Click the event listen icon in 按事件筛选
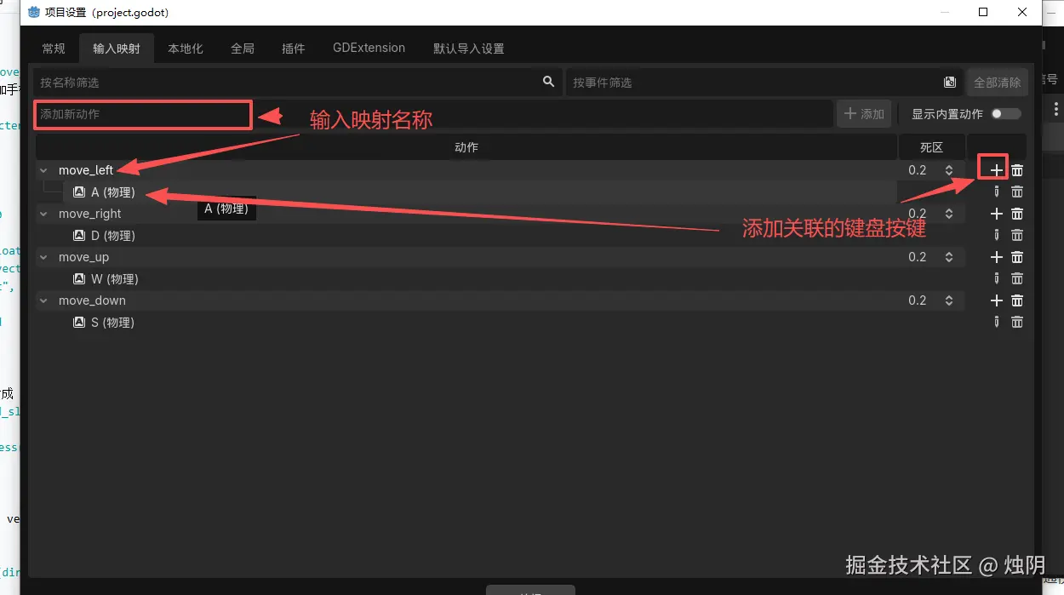This screenshot has height=595, width=1064. click(950, 83)
